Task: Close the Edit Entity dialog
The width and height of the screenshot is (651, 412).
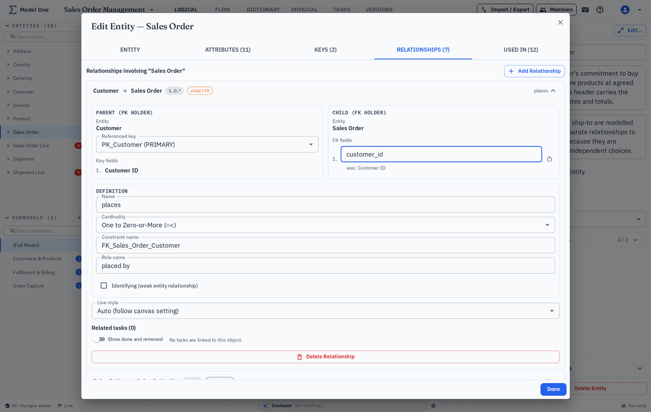Action: pyautogui.click(x=560, y=22)
